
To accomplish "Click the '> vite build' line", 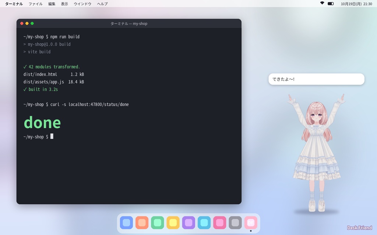I will pyautogui.click(x=37, y=51).
